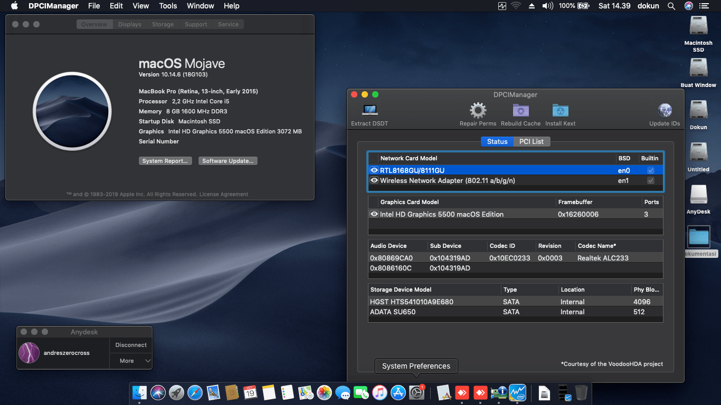Open the Install Kext tool
The height and width of the screenshot is (405, 721).
pos(560,115)
